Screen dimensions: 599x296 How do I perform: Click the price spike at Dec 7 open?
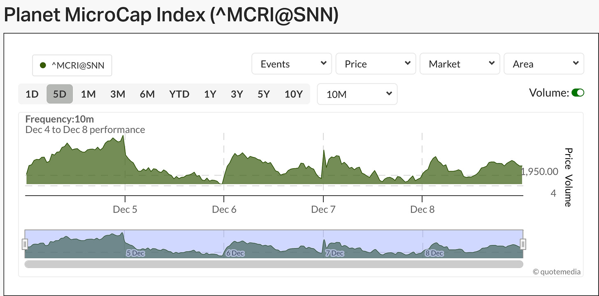(x=324, y=150)
